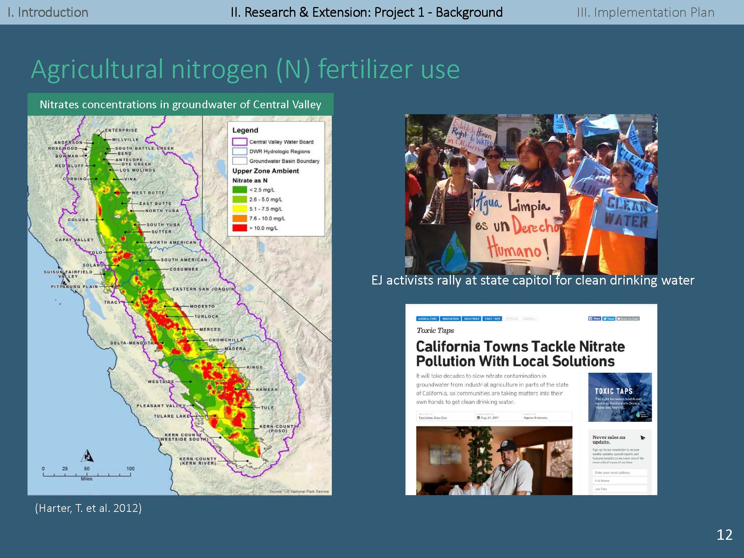The height and width of the screenshot is (558, 744).
Task: Click the Facebook Share button
Action: click(x=594, y=319)
